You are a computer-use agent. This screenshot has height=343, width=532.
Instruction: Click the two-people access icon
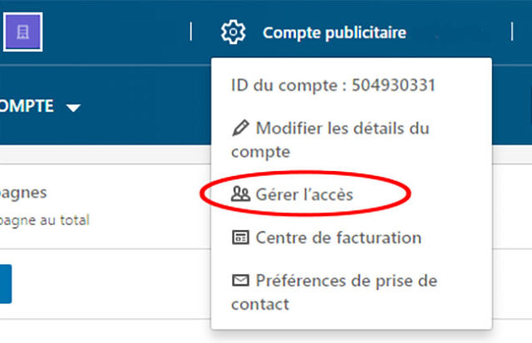[240, 194]
